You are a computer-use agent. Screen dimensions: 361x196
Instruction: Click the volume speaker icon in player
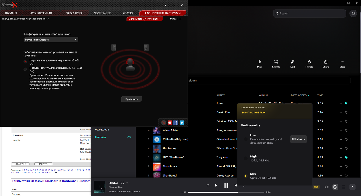click(327, 187)
